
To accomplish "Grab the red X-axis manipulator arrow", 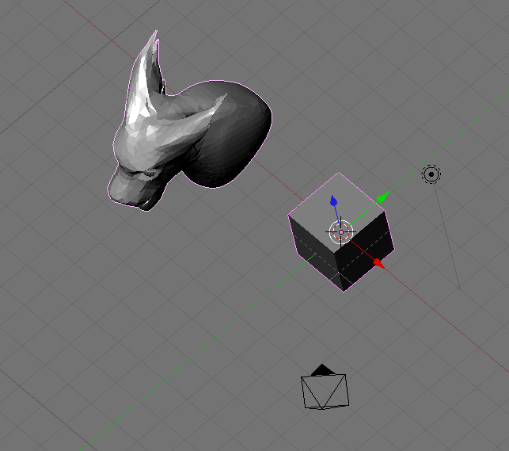I will point(378,263).
